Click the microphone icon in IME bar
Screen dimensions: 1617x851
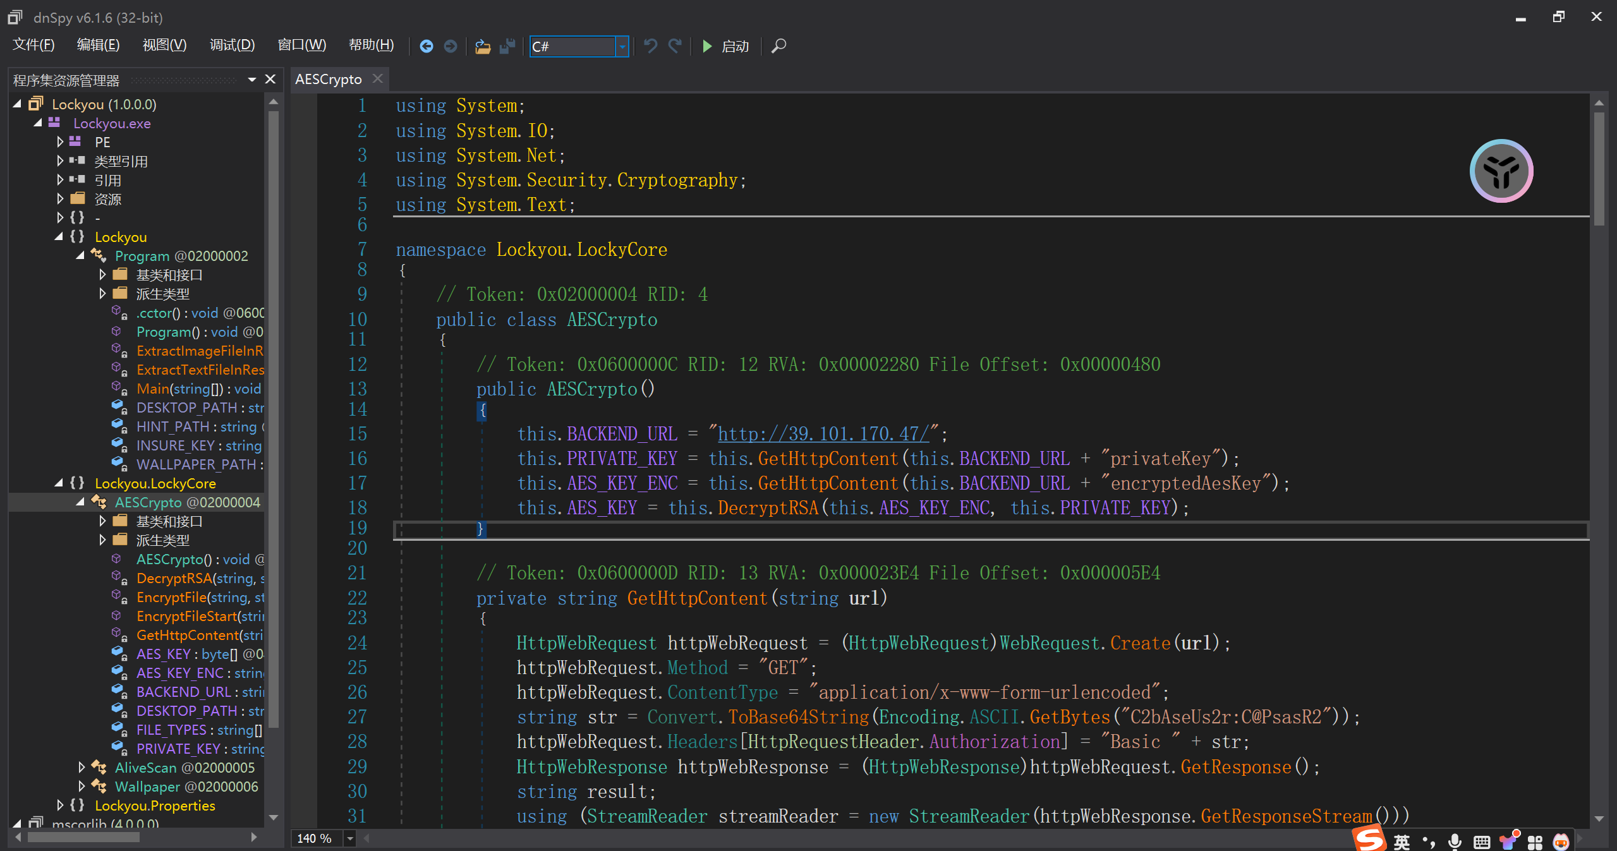1455,841
